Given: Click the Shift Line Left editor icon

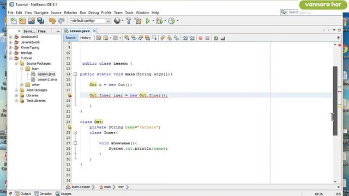Looking at the screenshot, I should (185, 38).
